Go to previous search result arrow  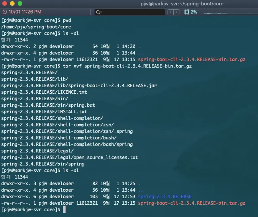171,12
